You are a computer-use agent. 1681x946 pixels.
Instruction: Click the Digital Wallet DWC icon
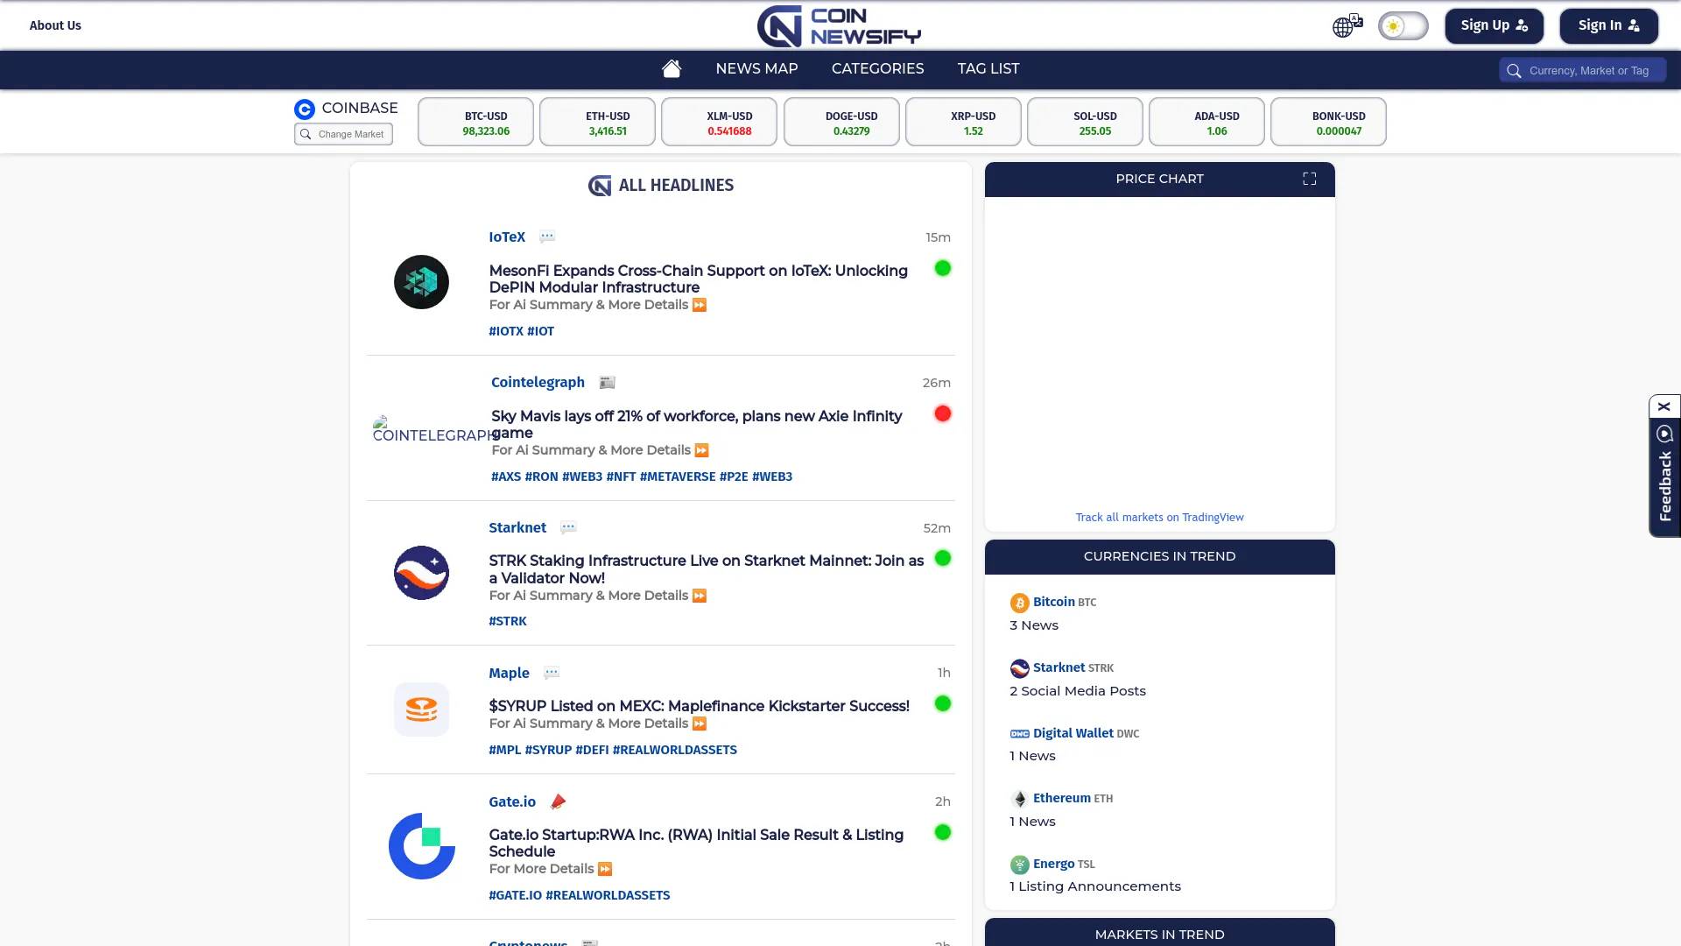(1019, 734)
